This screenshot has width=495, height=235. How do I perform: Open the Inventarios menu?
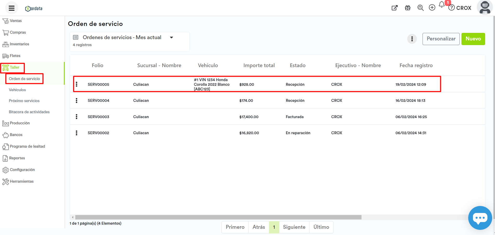coord(19,44)
